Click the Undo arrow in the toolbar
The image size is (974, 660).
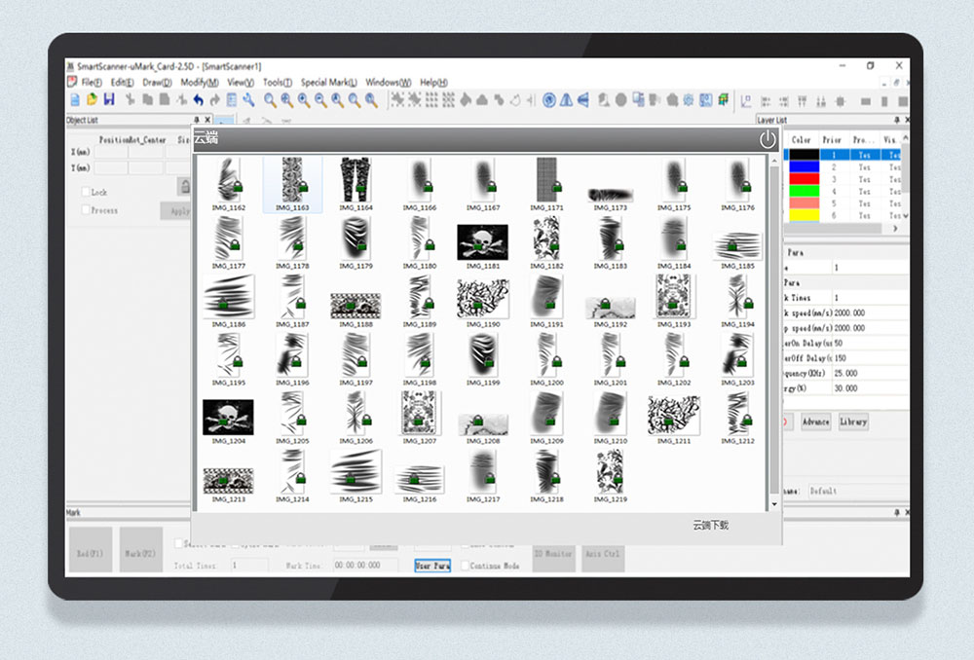[x=199, y=99]
